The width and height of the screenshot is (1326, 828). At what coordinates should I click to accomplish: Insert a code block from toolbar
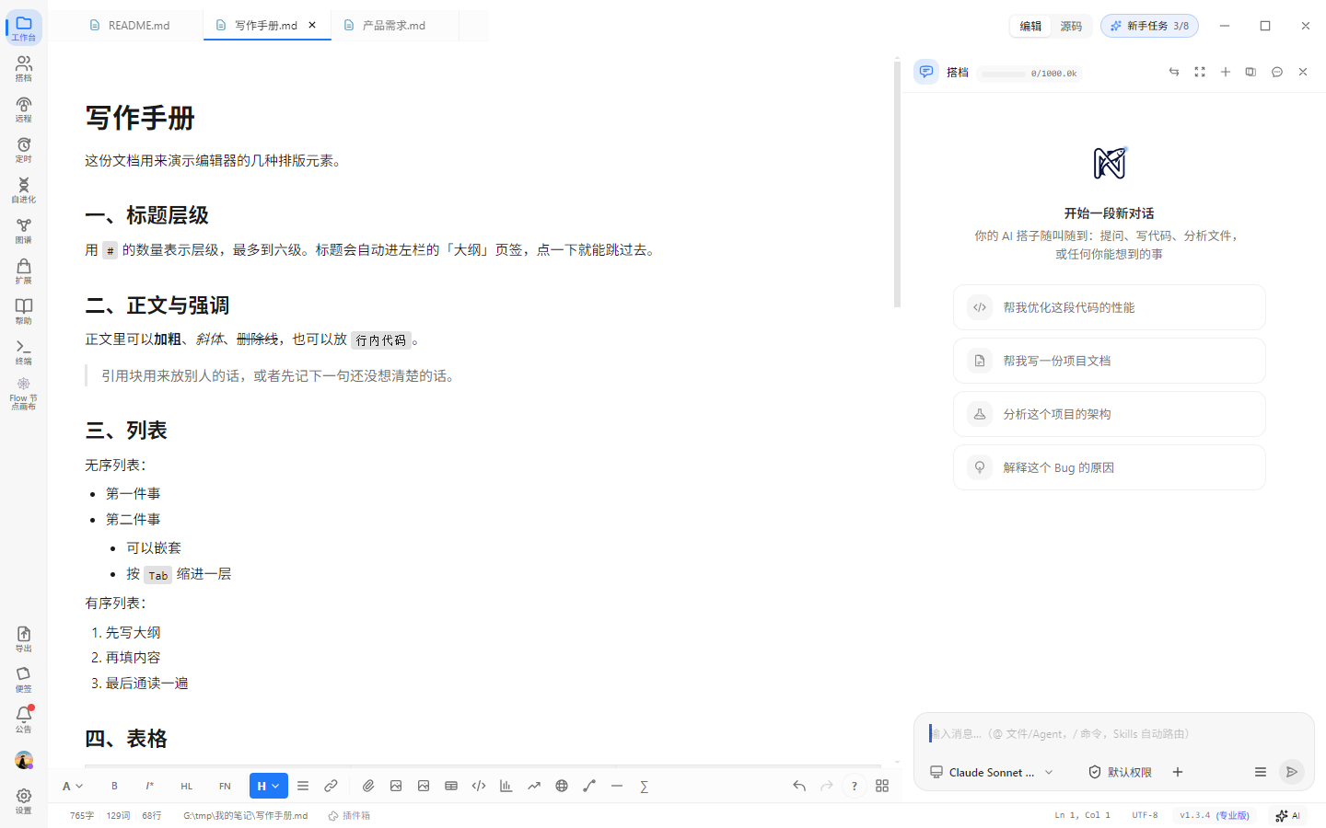pos(479,786)
